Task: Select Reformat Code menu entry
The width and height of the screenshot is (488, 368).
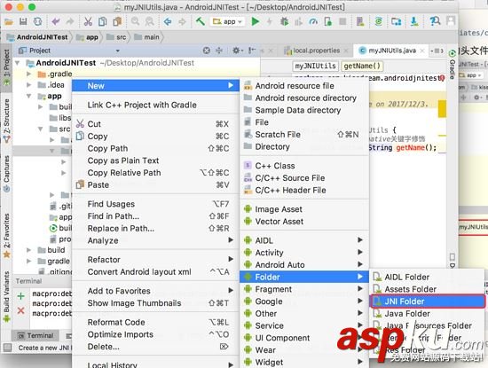Action: tap(155, 322)
